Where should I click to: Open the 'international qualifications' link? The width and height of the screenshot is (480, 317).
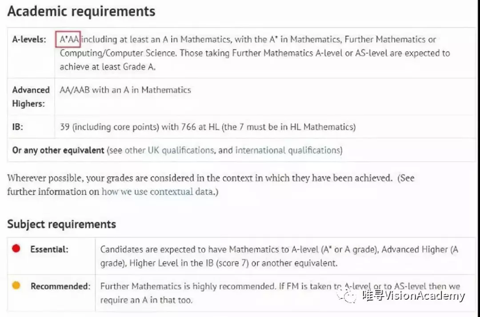point(288,151)
